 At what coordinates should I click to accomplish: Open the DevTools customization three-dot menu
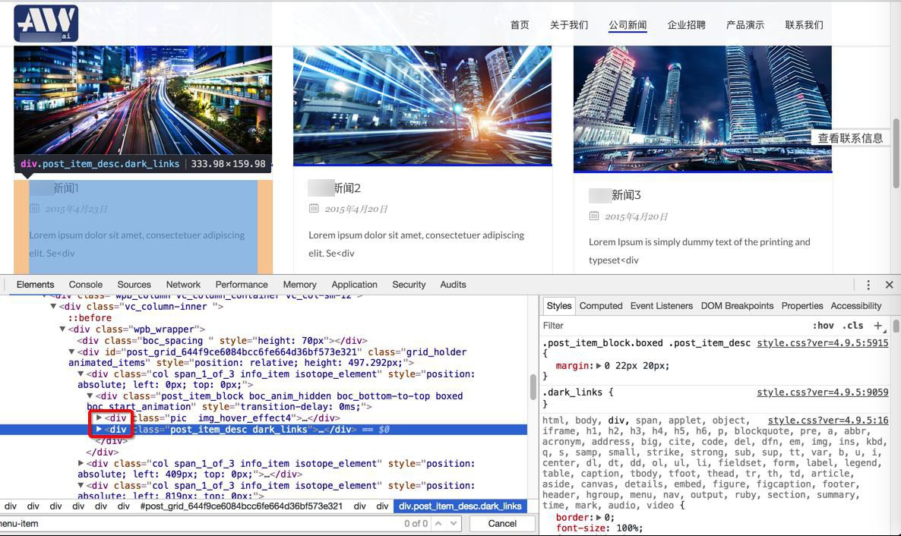(868, 285)
